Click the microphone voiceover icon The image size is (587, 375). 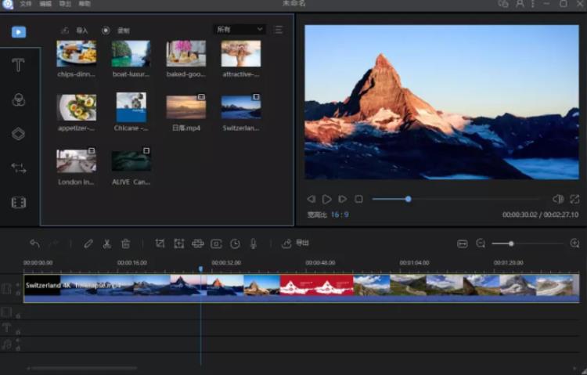254,243
